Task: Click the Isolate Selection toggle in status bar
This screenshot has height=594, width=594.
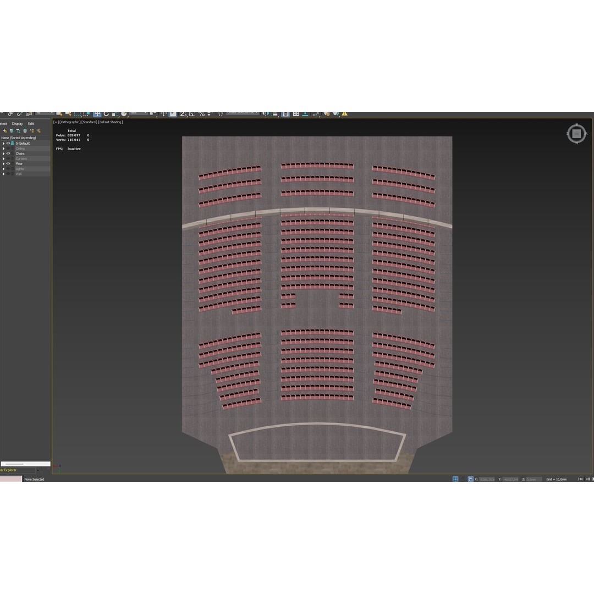Action: 455,479
